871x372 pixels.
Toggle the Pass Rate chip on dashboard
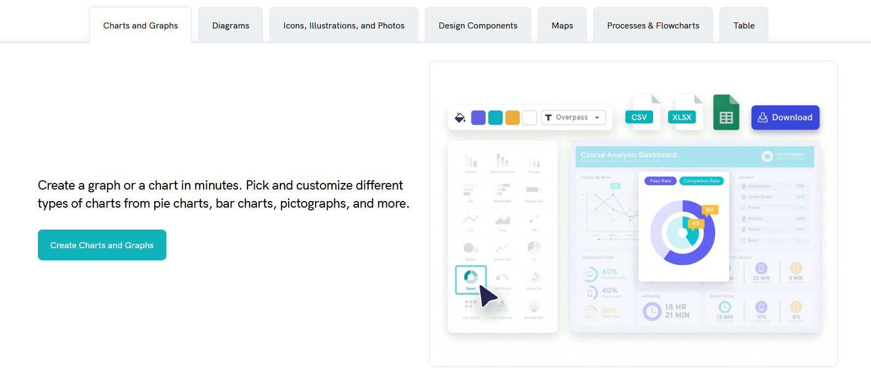(x=660, y=181)
